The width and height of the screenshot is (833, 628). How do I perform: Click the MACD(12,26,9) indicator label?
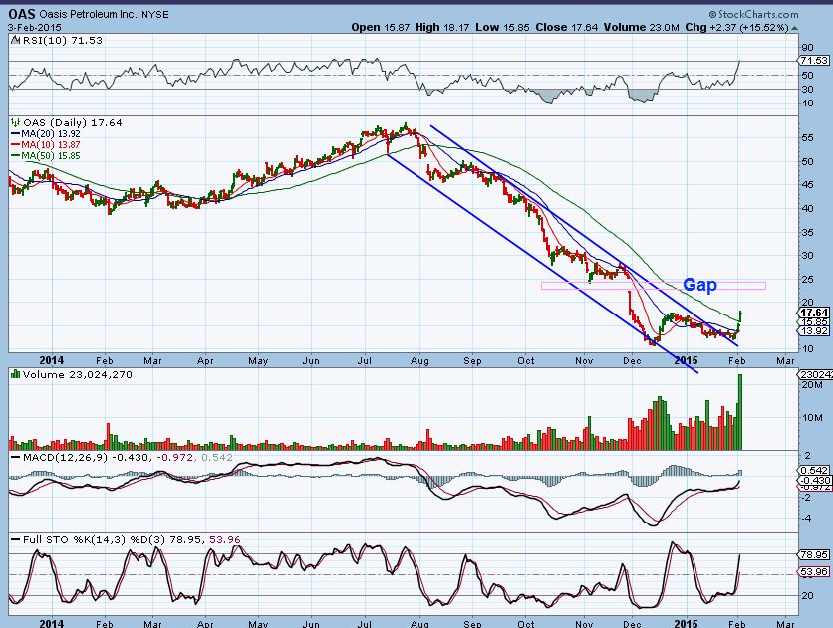coord(65,457)
